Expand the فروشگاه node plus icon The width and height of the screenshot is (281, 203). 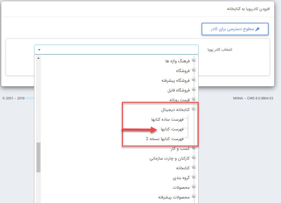194,70
